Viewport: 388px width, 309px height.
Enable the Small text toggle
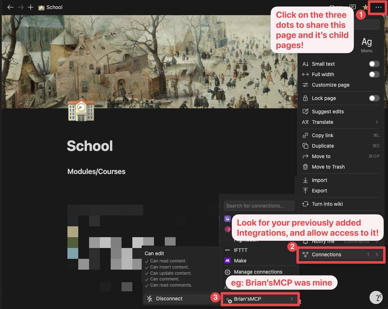tap(374, 64)
